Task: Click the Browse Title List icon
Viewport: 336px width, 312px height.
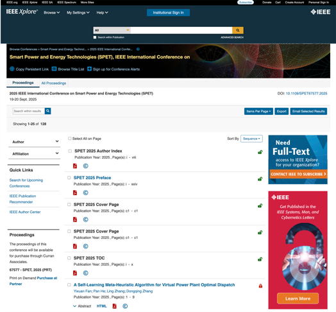Action: pos(55,69)
